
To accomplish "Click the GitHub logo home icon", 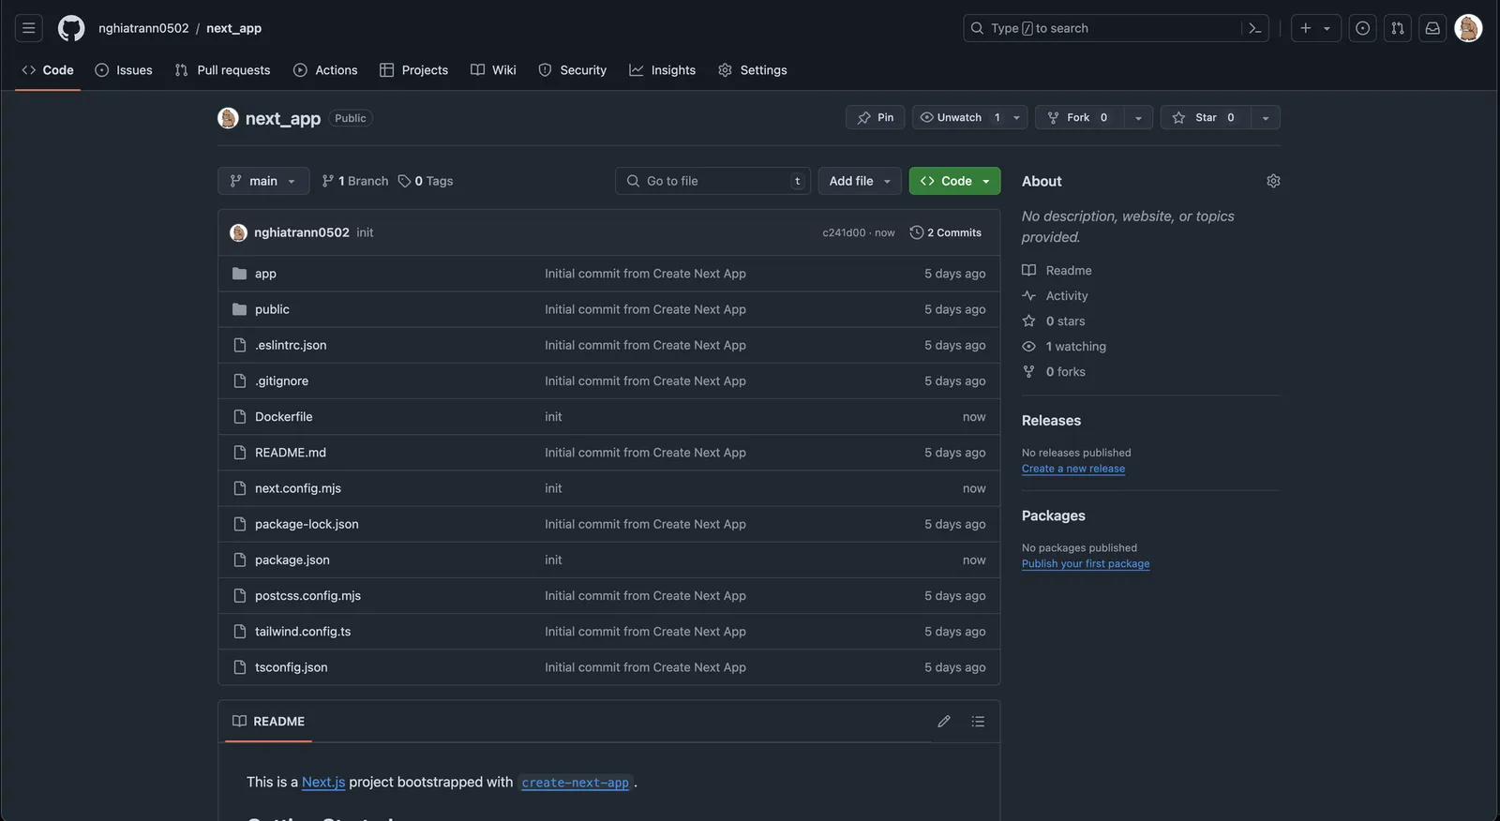I will pos(71,28).
